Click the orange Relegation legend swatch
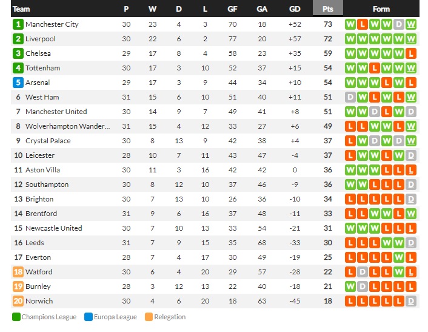This screenshot has height=332, width=428. point(149,317)
